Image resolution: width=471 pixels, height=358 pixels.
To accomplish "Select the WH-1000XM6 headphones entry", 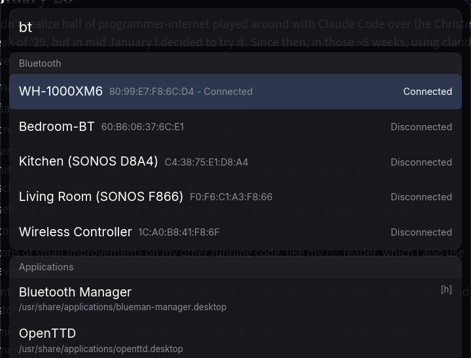I will [61, 92].
